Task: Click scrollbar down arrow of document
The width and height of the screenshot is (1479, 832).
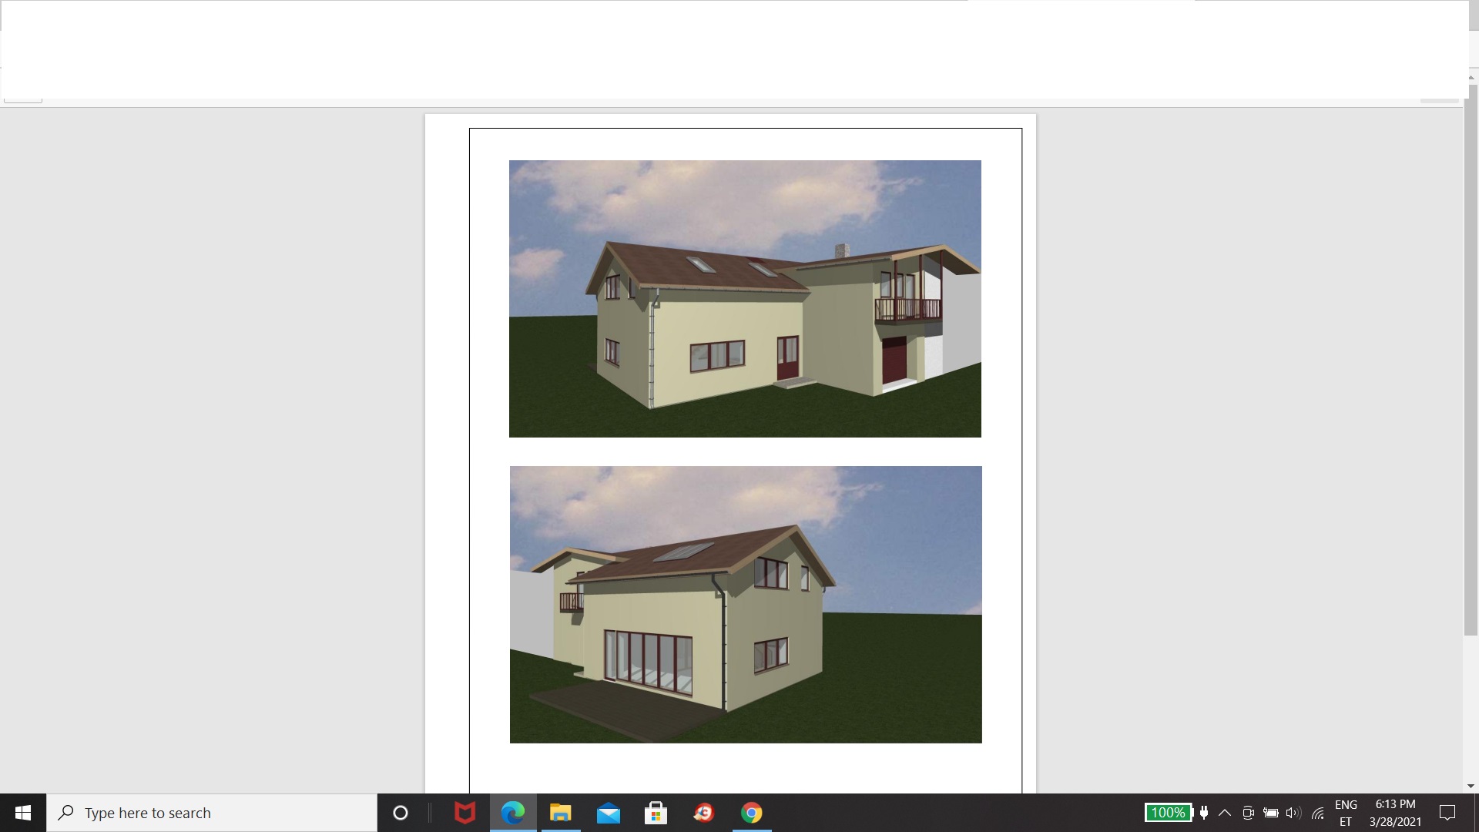Action: pyautogui.click(x=1471, y=786)
